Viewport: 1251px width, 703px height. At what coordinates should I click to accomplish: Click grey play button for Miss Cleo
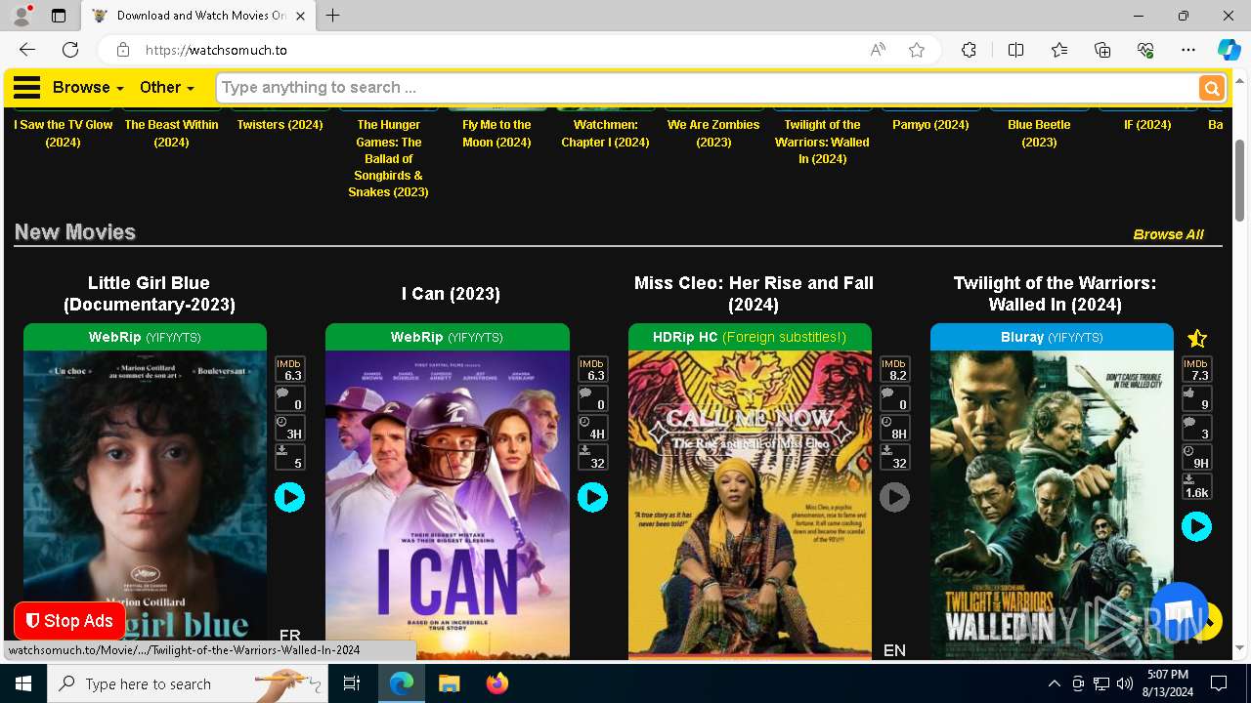coord(894,498)
